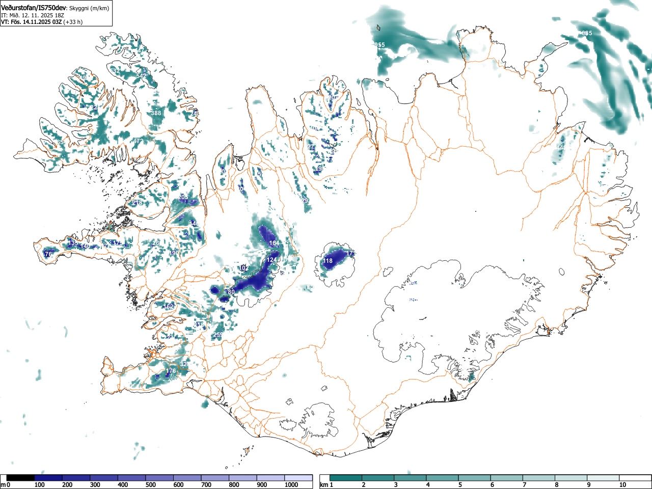
Task: Click the '542' value in the Westfjords
Action: pyautogui.click(x=142, y=76)
